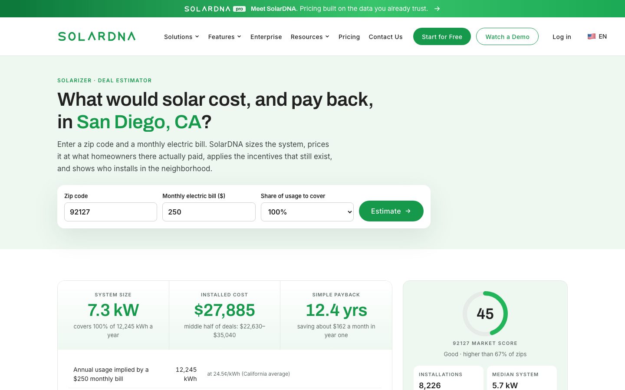The image size is (625, 390).
Task: Click the Estimate button
Action: pyautogui.click(x=391, y=211)
